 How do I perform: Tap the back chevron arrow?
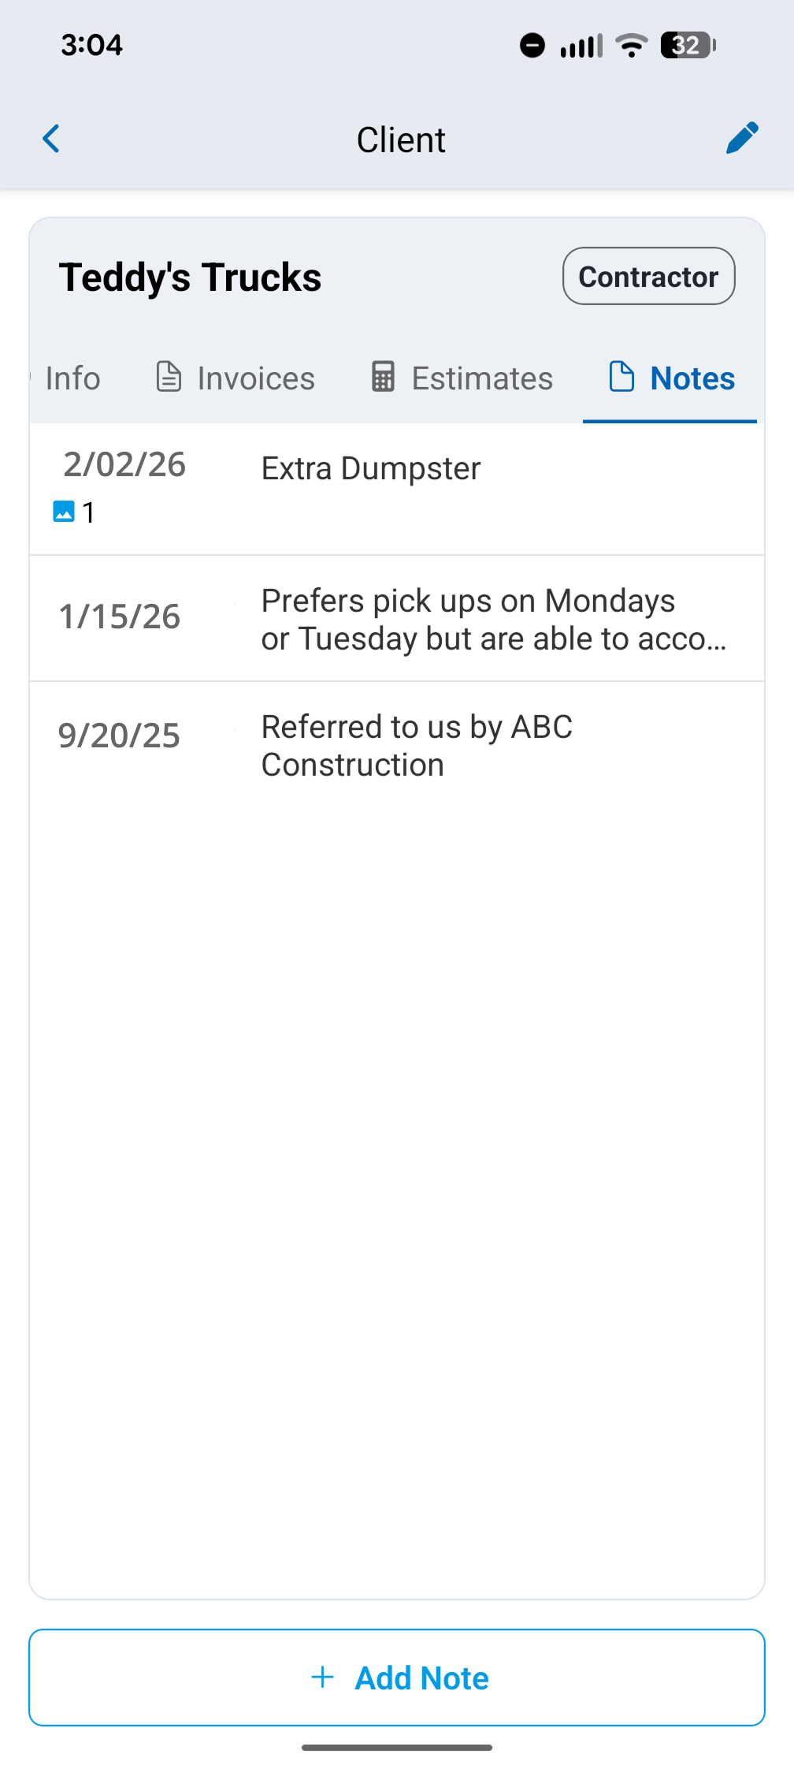[x=51, y=139]
